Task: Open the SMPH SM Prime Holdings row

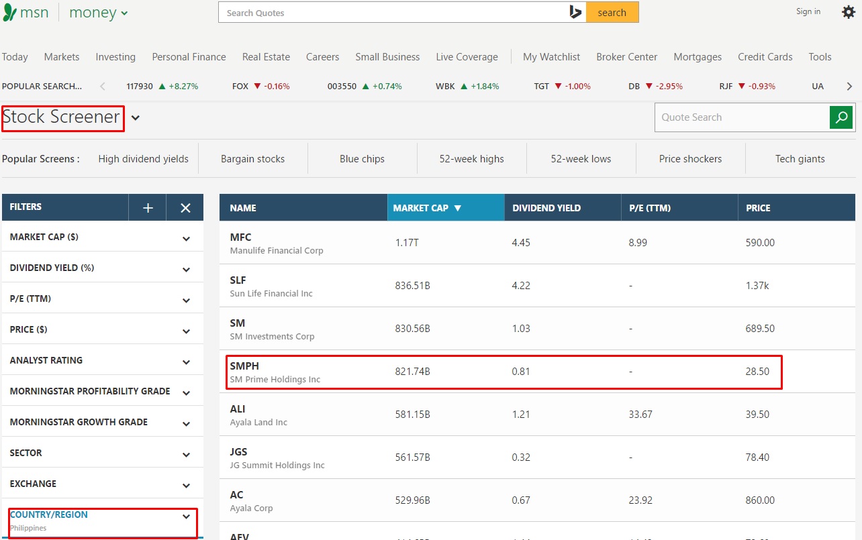Action: click(x=537, y=372)
